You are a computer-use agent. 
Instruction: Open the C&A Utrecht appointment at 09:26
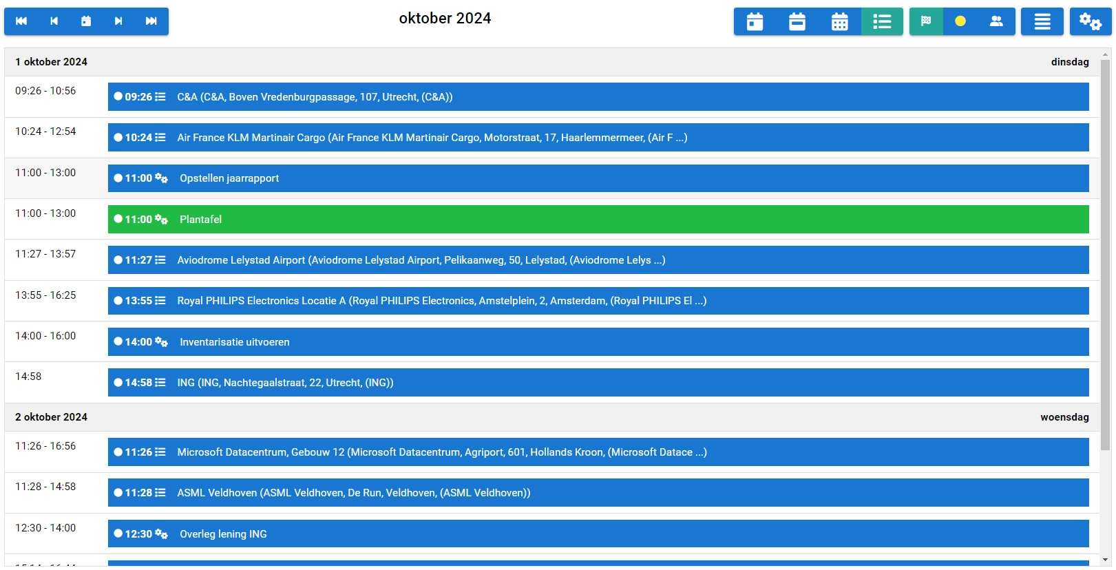[x=598, y=97]
